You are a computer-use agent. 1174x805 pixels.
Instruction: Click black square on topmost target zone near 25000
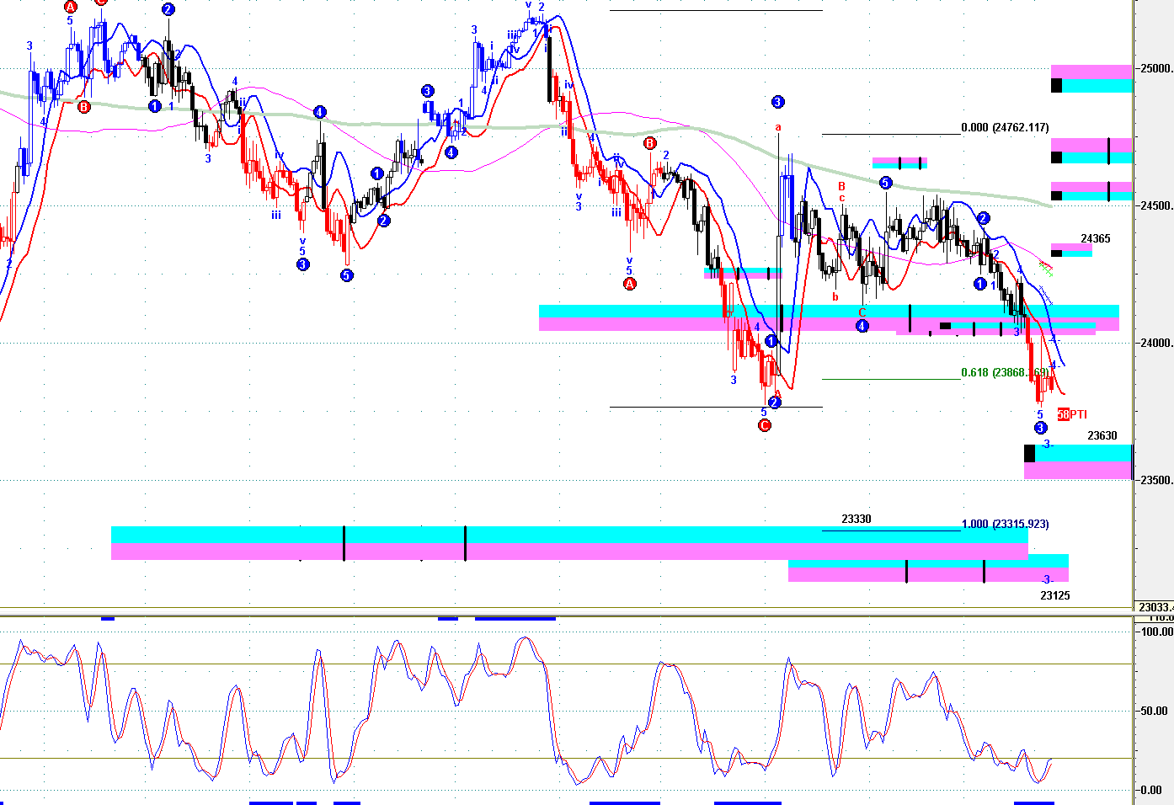click(x=1056, y=85)
